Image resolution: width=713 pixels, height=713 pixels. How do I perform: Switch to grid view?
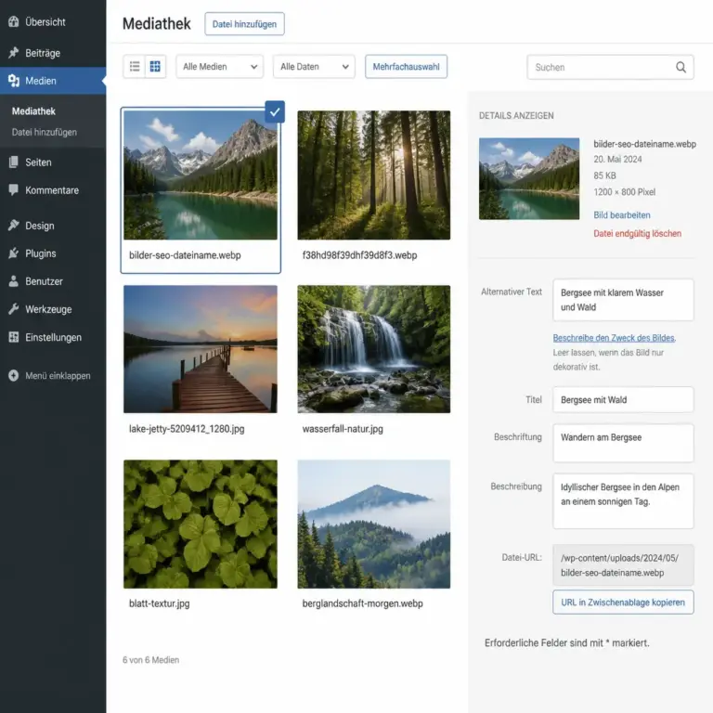(155, 67)
